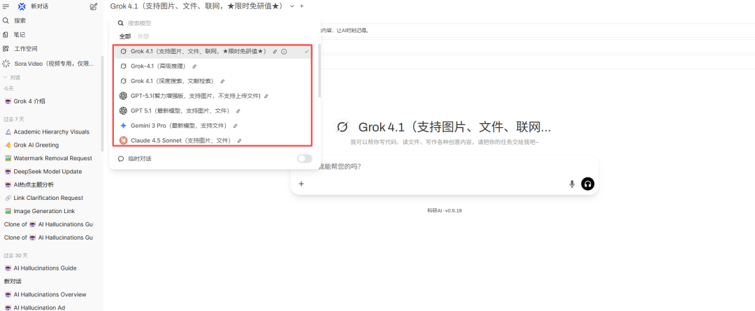The width and height of the screenshot is (755, 311).
Task: Click the link icon on Grok-4.1(高级推理) row
Action: click(x=194, y=66)
